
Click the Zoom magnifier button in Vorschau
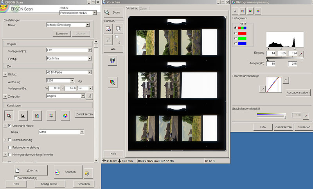click(113, 13)
